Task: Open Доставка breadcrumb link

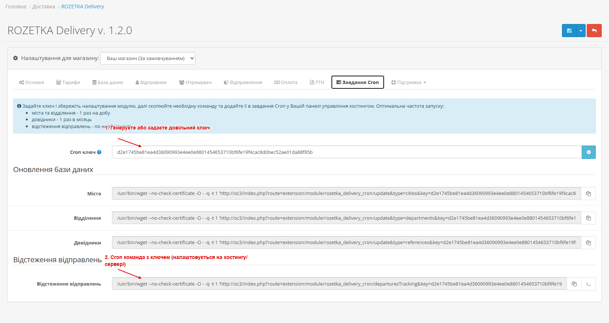Action: click(44, 7)
